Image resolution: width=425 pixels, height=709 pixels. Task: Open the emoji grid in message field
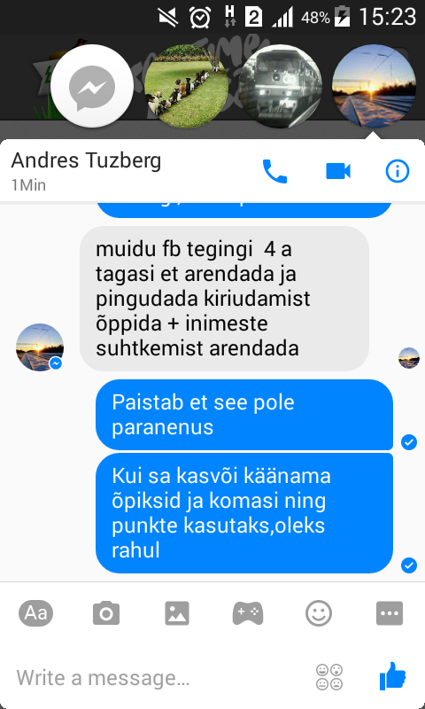pos(329,677)
